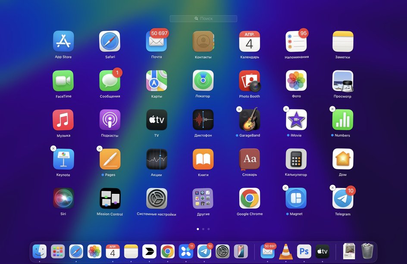Focus the Поиск search field
Image resolution: width=407 pixels, height=264 pixels.
[203, 19]
